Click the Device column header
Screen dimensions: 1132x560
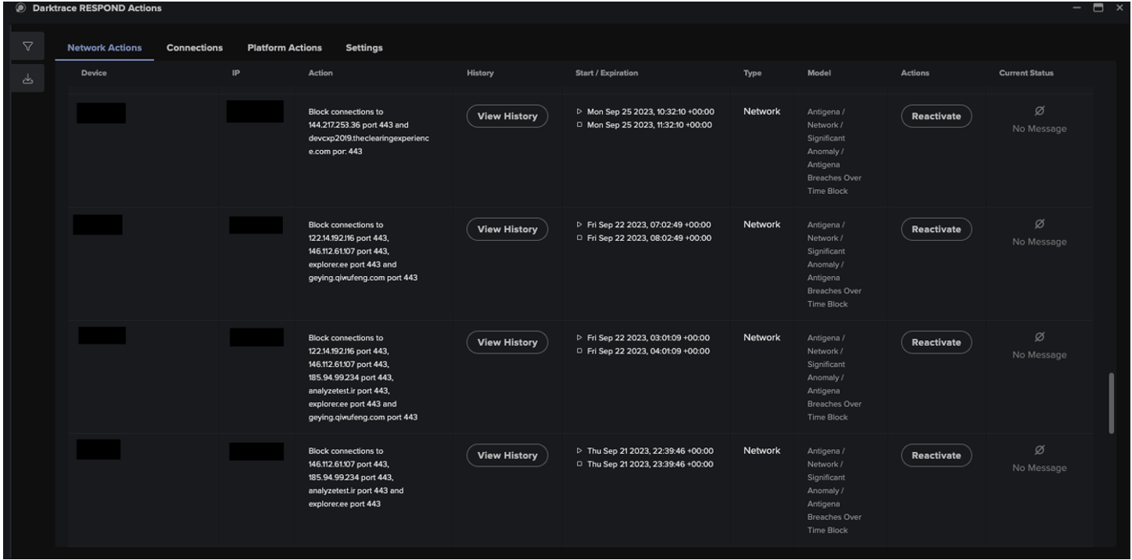pos(94,74)
